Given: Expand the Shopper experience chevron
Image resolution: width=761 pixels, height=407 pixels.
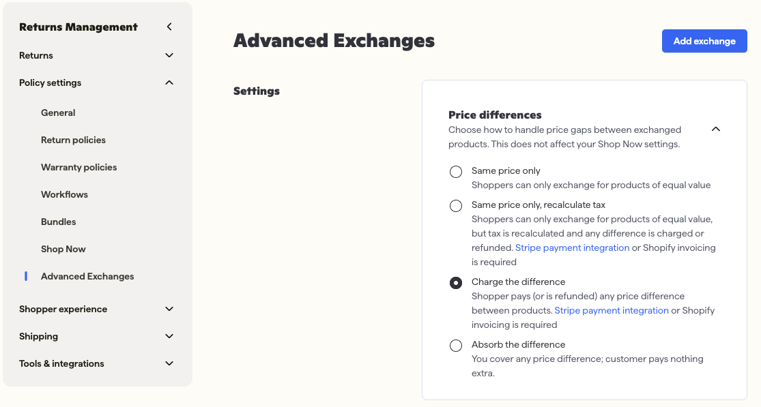Looking at the screenshot, I should click(169, 309).
